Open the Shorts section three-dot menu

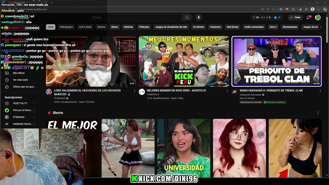pyautogui.click(x=318, y=113)
